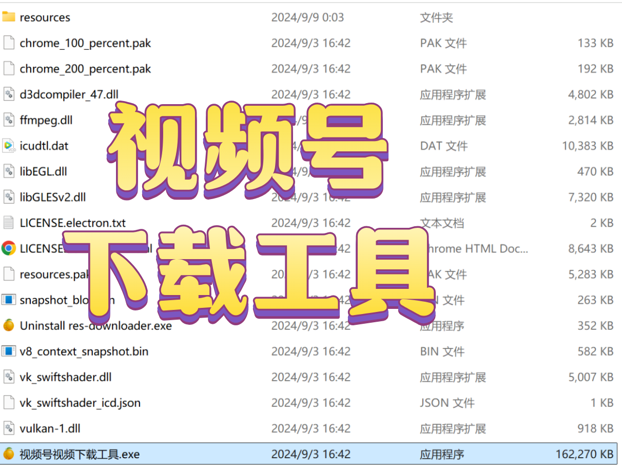Screen dimensions: 622x470
Task: Select the chrome_100_percent.pak file icon
Action: (x=9, y=43)
